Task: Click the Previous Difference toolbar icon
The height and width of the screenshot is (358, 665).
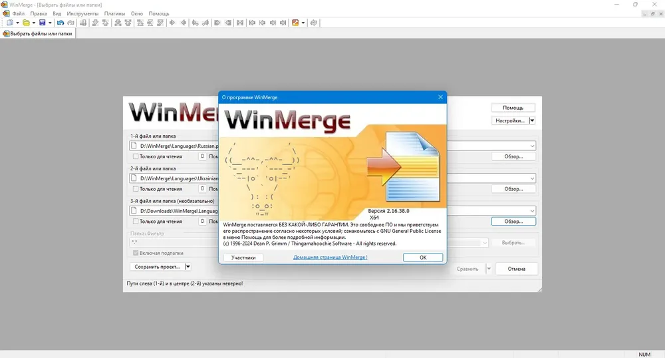Action: tap(105, 23)
